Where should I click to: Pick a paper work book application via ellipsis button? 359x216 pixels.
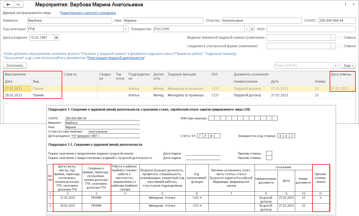[x=333, y=38]
